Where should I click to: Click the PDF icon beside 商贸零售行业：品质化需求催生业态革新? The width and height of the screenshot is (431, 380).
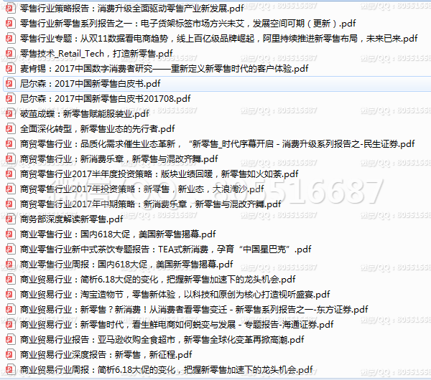(x=10, y=144)
